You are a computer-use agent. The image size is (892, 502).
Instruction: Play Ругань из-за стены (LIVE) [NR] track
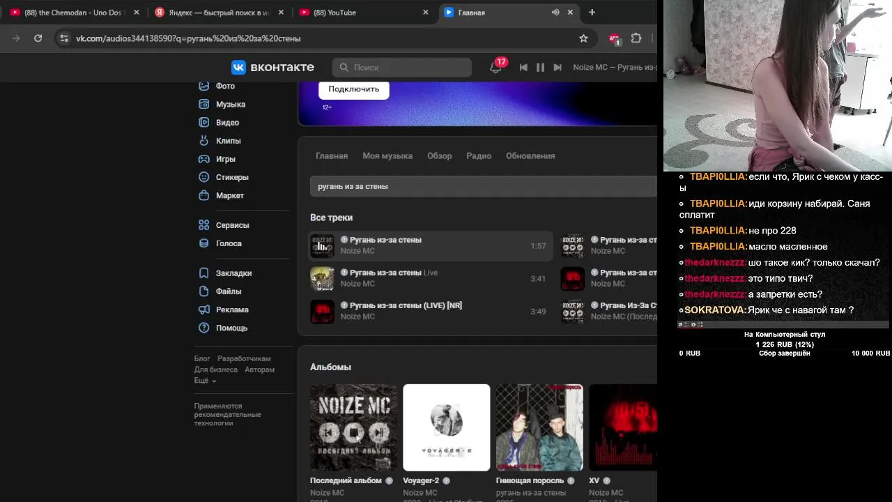[431, 311]
